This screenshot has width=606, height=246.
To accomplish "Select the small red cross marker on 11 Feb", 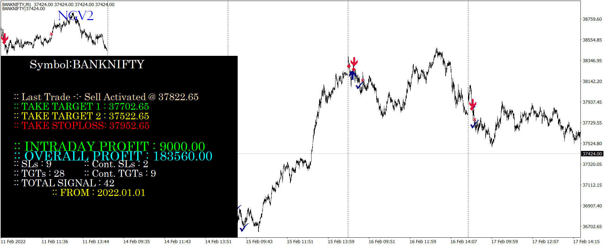I will (51, 34).
